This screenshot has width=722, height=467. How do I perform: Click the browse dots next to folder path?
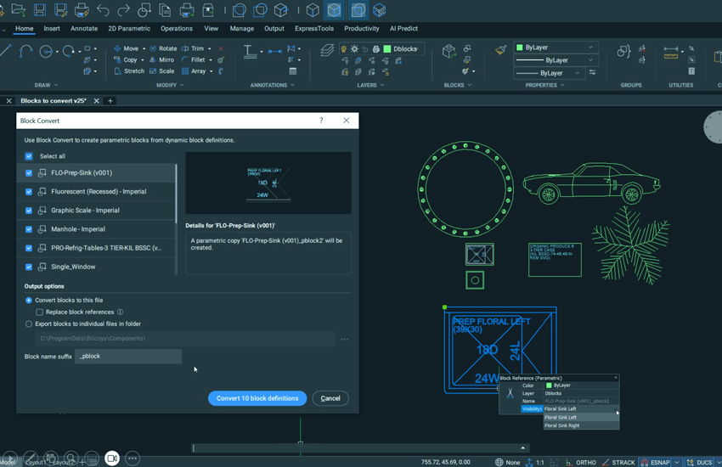pyautogui.click(x=344, y=339)
